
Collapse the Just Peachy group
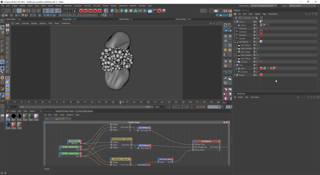coord(235,42)
